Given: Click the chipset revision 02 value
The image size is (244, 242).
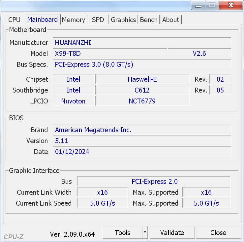Looking at the screenshot, I should tap(220, 79).
